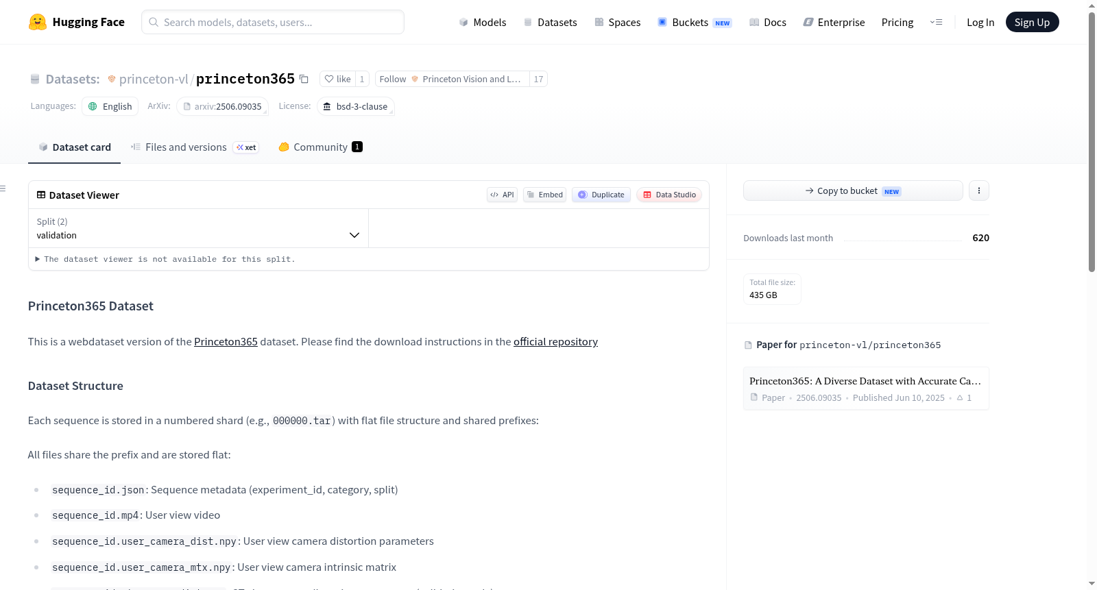Screen dimensions: 1097x590
Task: Click Copy to bucket button
Action: (x=853, y=190)
